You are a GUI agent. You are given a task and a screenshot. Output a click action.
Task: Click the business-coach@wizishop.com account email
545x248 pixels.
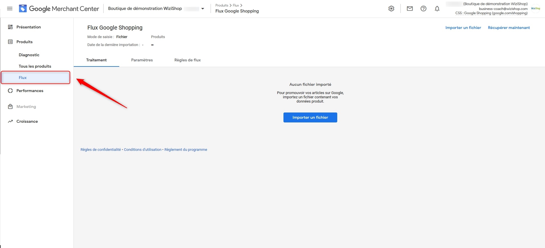[503, 9]
